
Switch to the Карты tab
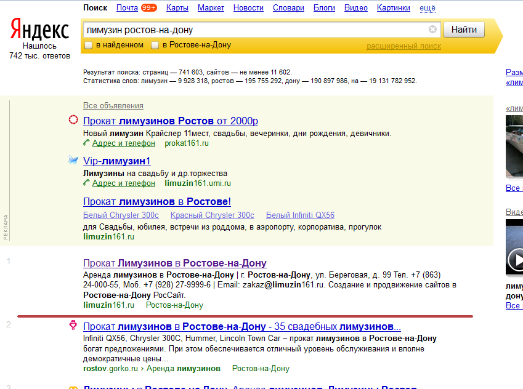coord(177,7)
